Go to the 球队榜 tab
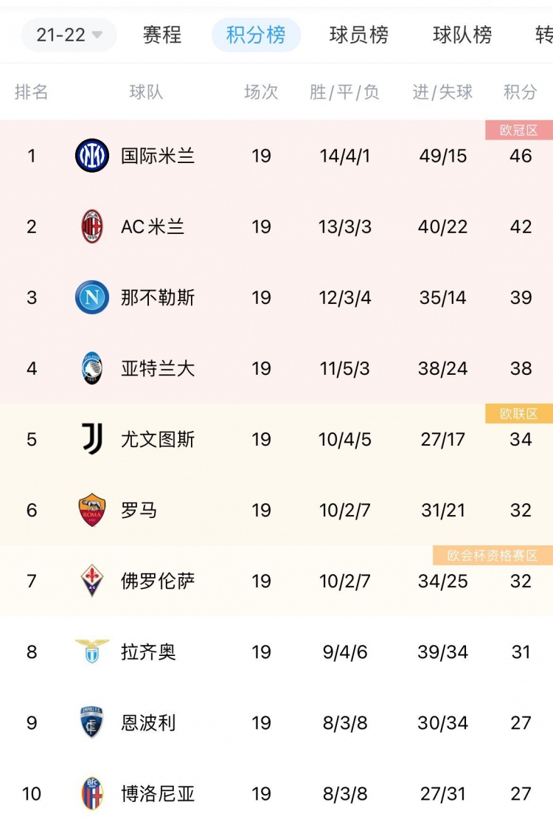Screen dimensions: 553x819 point(462,35)
